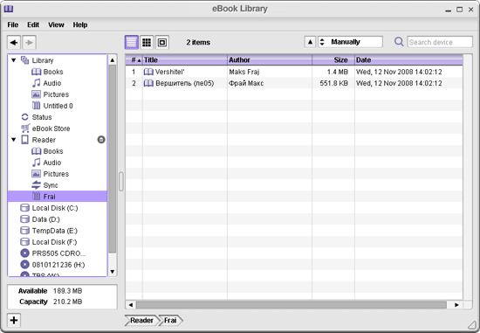Screen dimensions: 480x333
Task: Click the back navigation arrow
Action: tap(14, 42)
